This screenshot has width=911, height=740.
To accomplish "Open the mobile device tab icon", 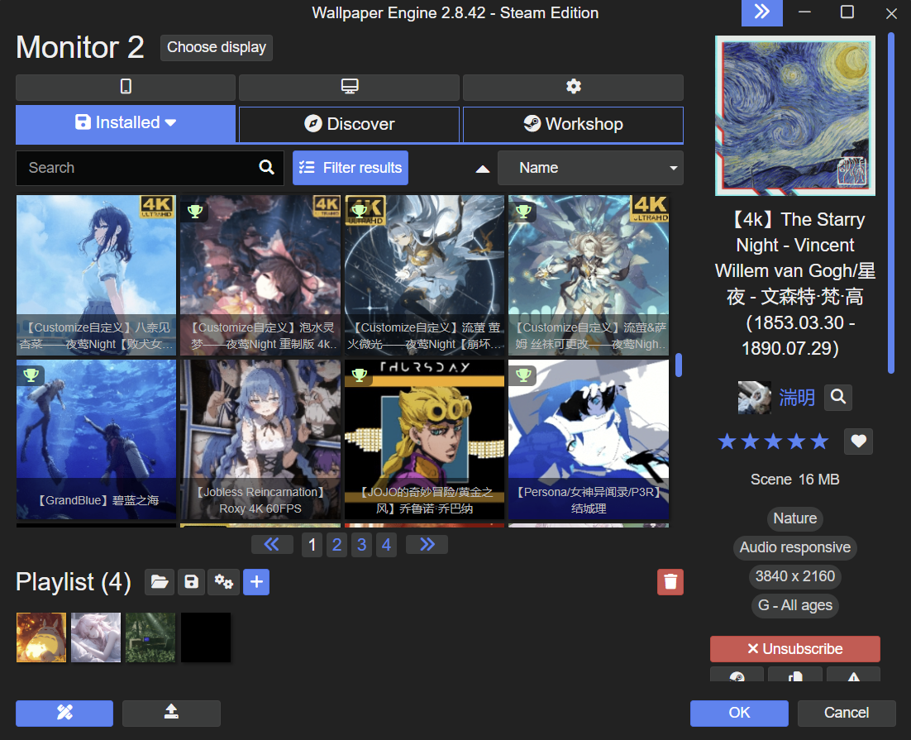I will pyautogui.click(x=126, y=87).
